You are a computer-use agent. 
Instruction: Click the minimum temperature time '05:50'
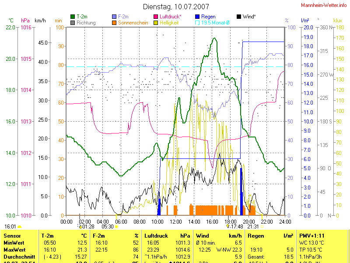point(50,243)
